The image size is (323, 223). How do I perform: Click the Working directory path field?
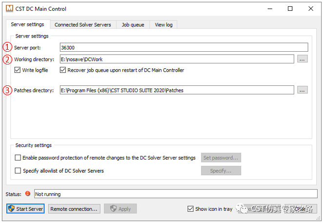177,59
